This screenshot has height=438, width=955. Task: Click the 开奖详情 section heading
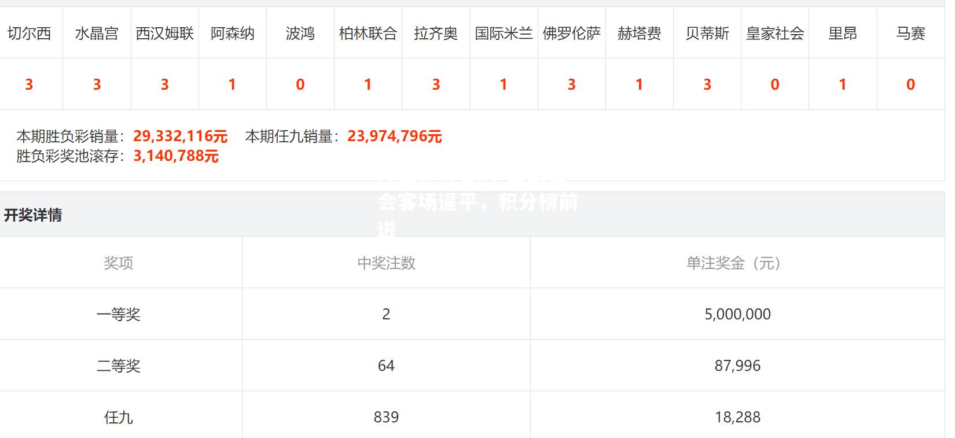coord(33,215)
